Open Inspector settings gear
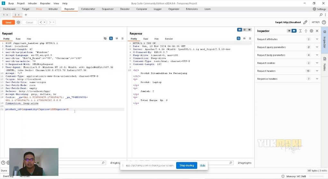Screen dimensions: 328x179 311,31
